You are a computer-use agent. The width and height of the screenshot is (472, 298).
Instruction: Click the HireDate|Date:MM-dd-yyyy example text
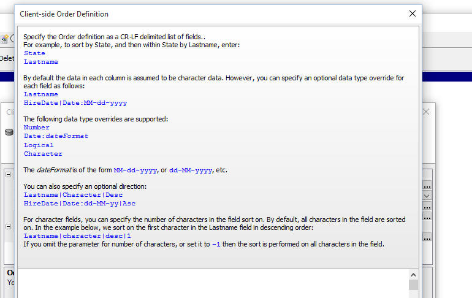[x=75, y=103]
